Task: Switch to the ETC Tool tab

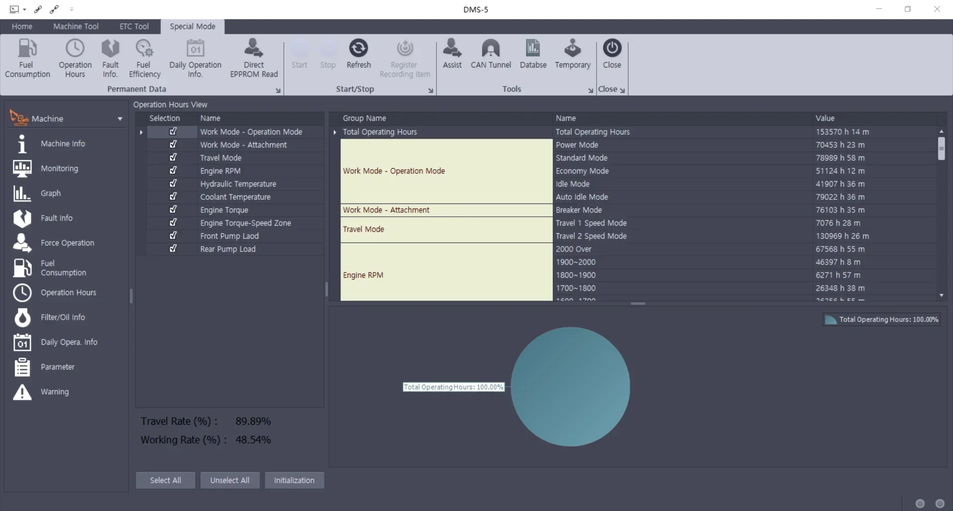Action: [134, 26]
